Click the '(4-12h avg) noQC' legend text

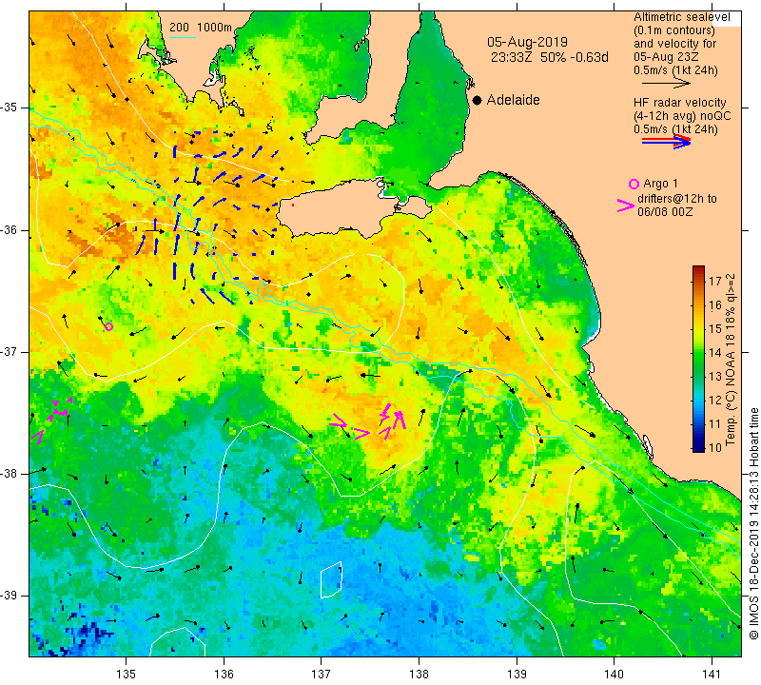[x=682, y=116]
